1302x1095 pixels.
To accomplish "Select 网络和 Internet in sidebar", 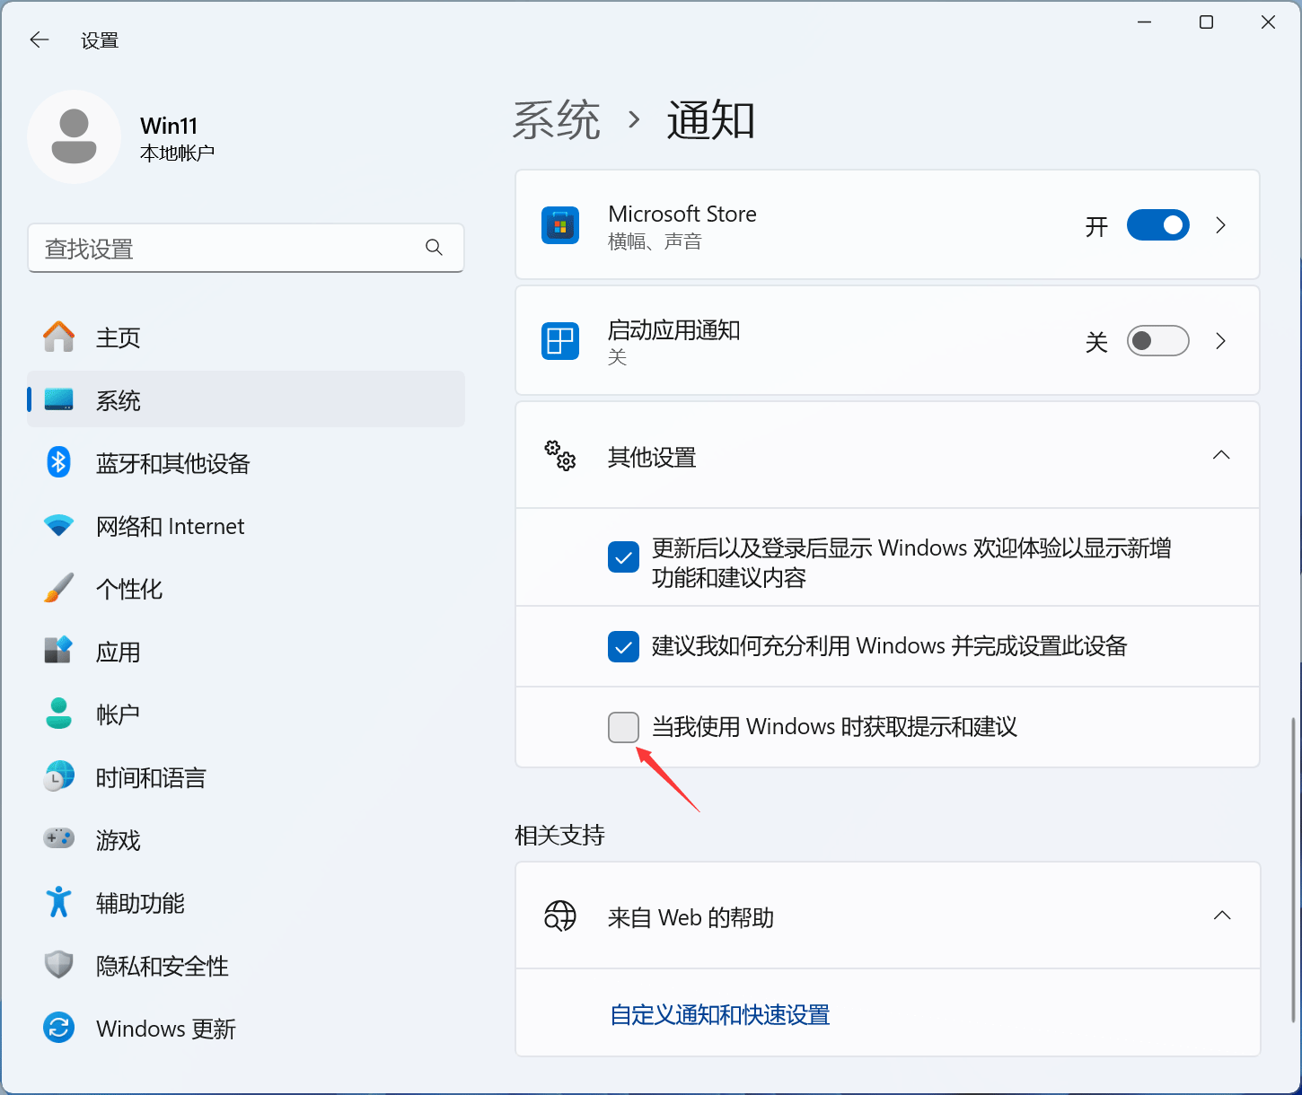I will 170,526.
